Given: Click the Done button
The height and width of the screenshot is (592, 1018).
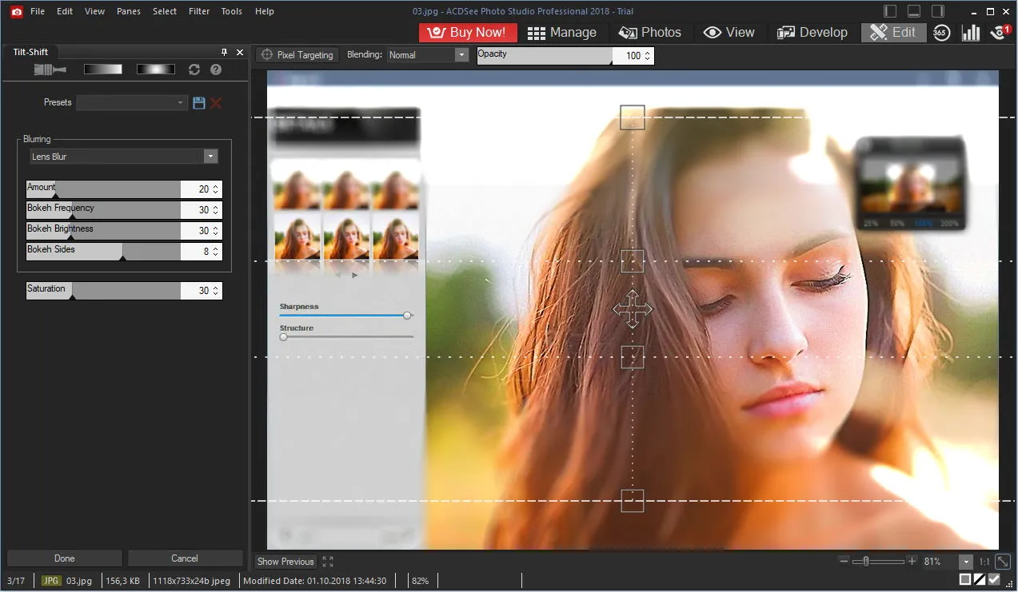Looking at the screenshot, I should point(65,558).
